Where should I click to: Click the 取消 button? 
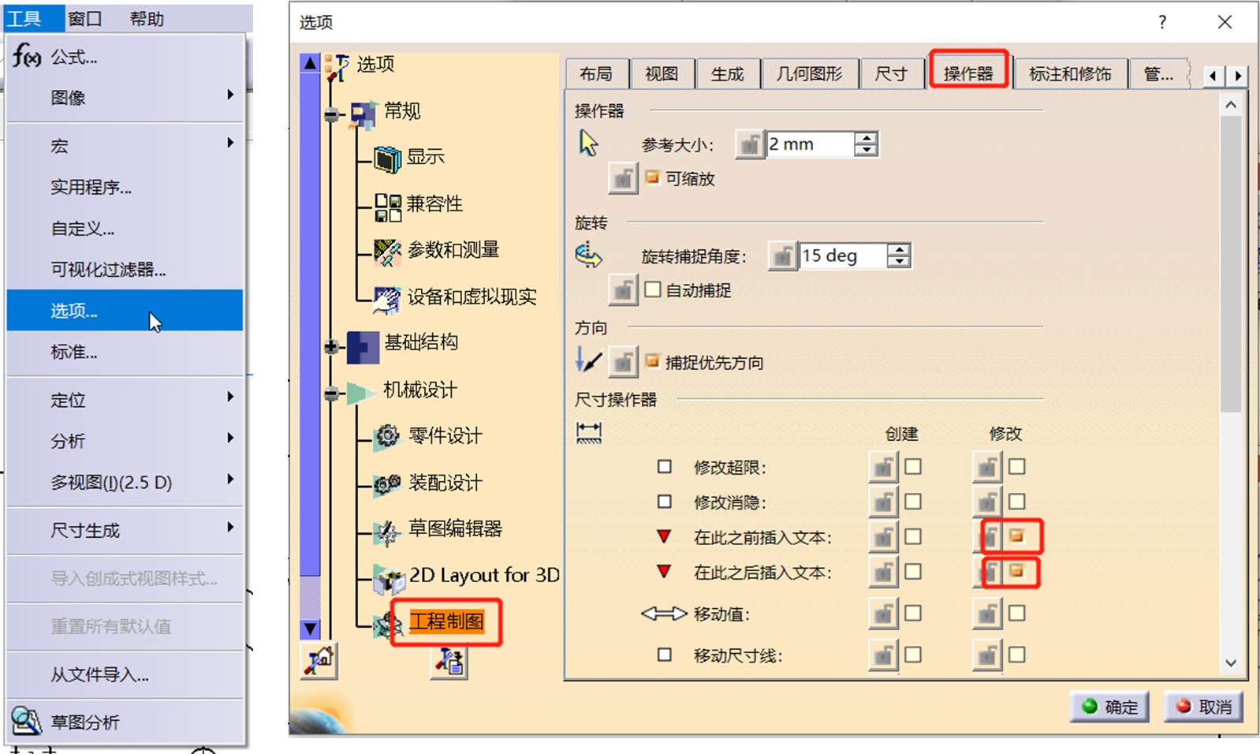[1203, 707]
